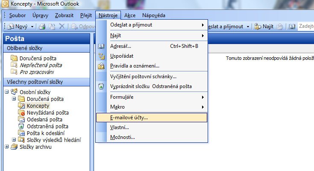Click the Pro zpracování search folder icon
The width and height of the screenshot is (314, 171).
14,72
